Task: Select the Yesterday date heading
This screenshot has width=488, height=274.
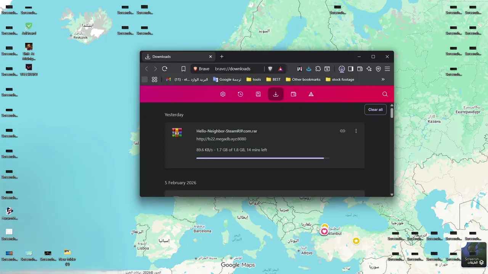Action: point(174,115)
